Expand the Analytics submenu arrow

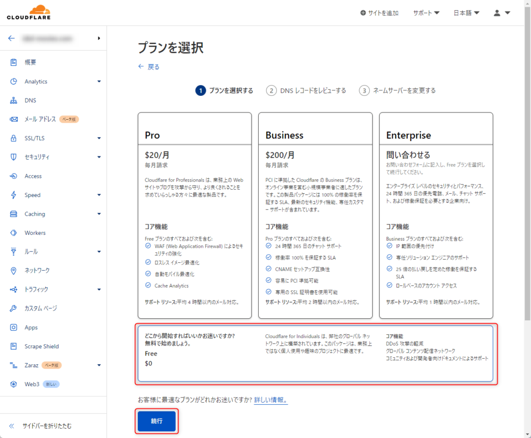click(99, 81)
